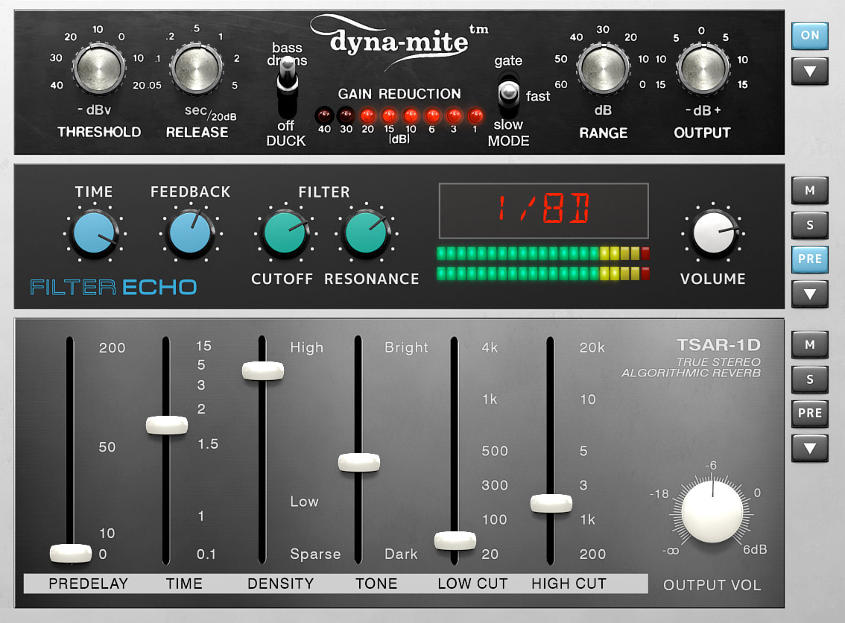Click the dyna-mite Output knob
Screen dimensions: 845x623
pyautogui.click(x=703, y=70)
